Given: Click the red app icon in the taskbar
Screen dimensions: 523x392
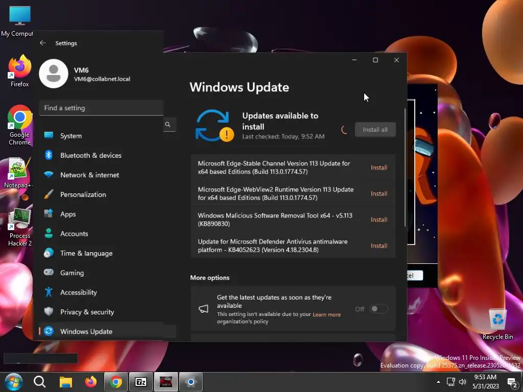Looking at the screenshot, I should (x=166, y=382).
